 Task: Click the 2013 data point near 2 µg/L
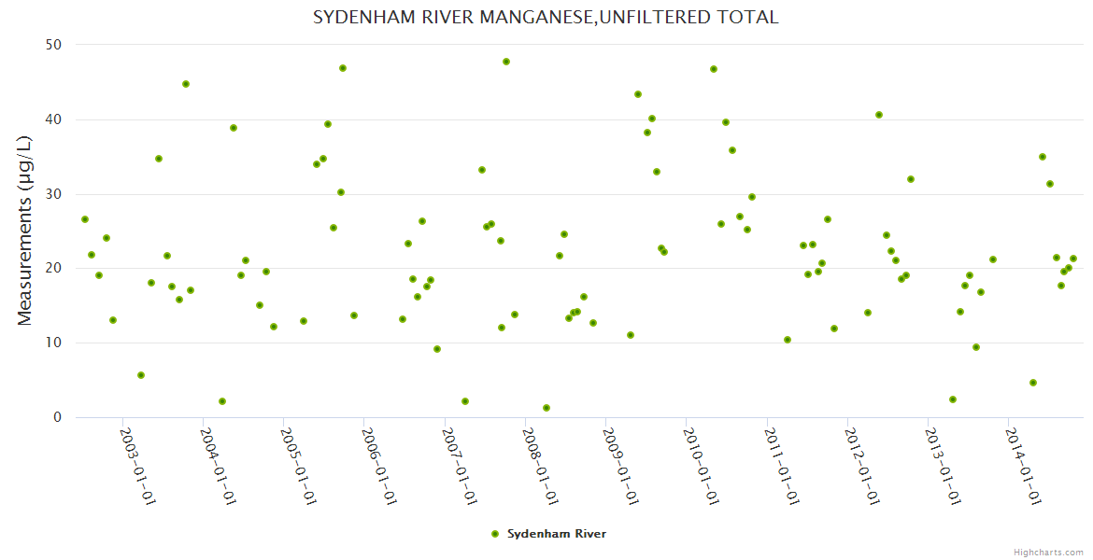(953, 399)
